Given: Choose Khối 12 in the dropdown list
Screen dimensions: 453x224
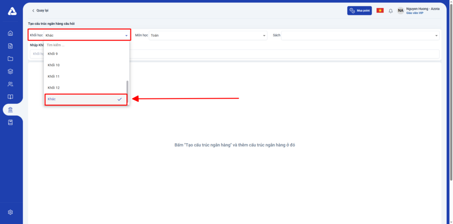Looking at the screenshot, I should tap(54, 88).
